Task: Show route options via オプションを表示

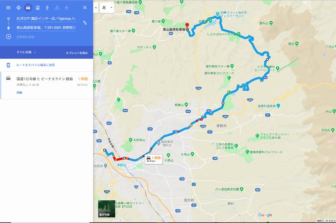Action: coord(77,53)
